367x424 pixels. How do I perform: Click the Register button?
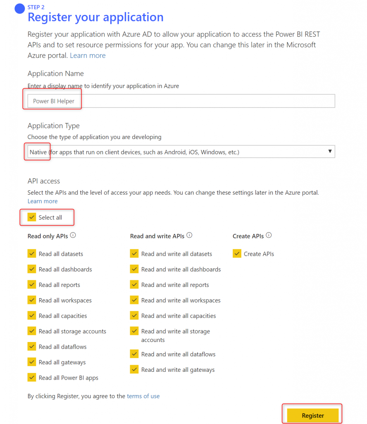pos(312,415)
